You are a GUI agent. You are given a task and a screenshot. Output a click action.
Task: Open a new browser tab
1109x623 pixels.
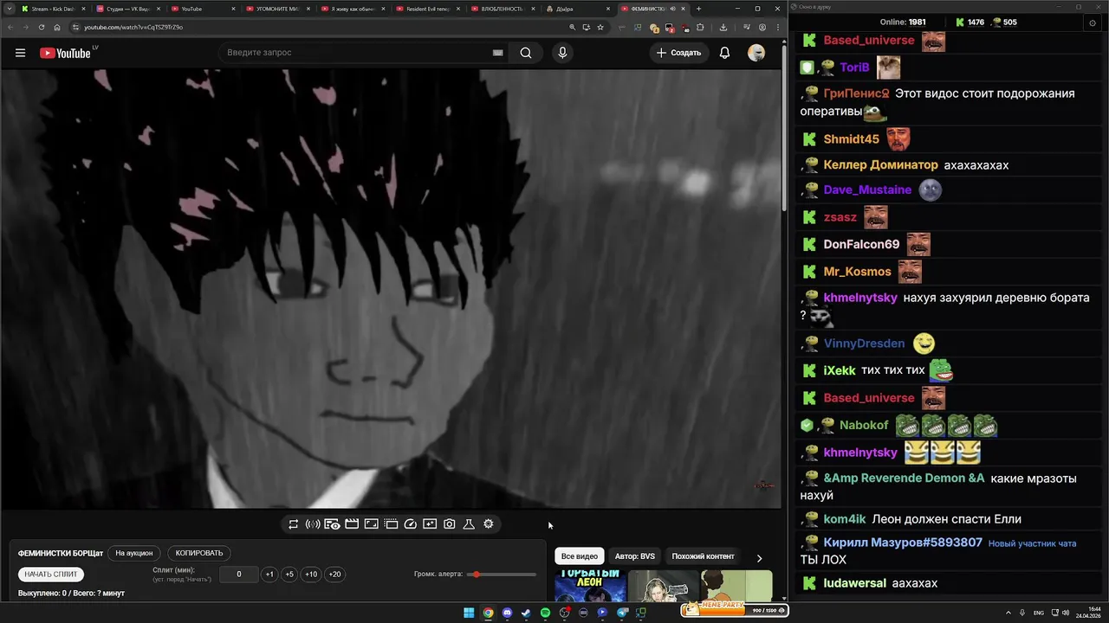click(x=698, y=9)
